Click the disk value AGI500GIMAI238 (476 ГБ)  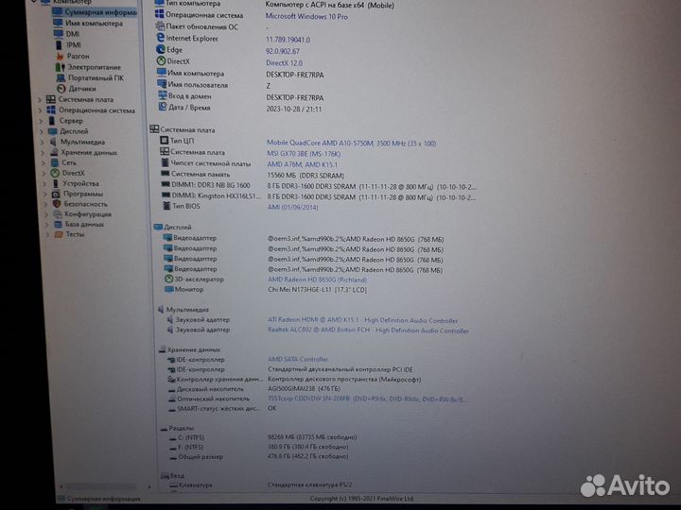point(304,388)
